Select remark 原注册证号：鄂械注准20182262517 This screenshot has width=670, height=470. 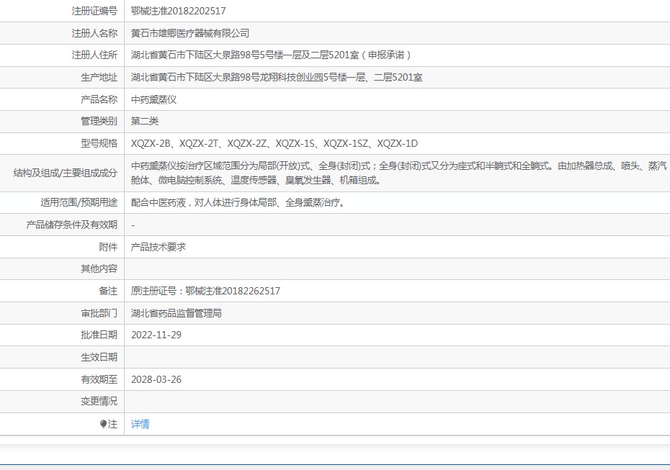coord(205,291)
